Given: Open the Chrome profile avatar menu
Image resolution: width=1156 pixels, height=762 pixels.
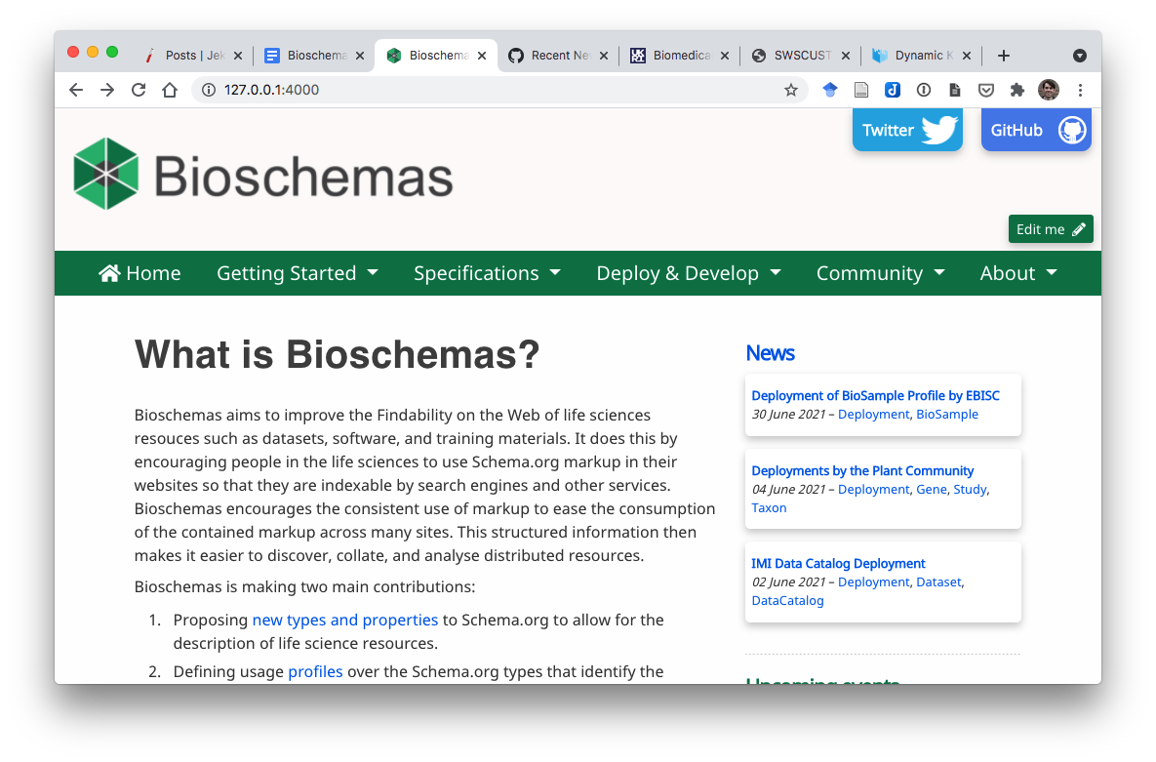Looking at the screenshot, I should 1048,89.
